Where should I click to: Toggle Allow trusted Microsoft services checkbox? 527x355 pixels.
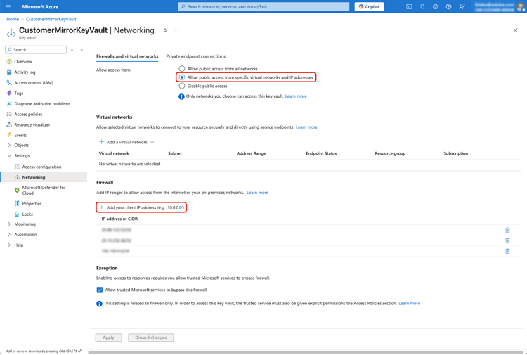(100, 290)
